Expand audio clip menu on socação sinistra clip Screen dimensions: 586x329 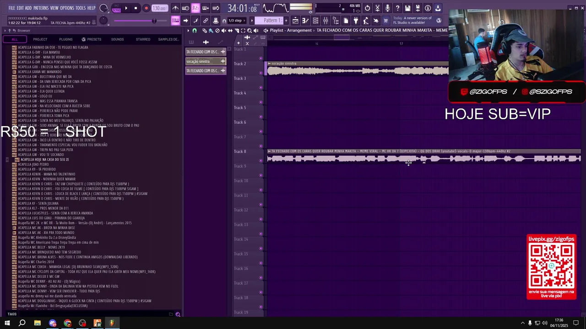269,64
